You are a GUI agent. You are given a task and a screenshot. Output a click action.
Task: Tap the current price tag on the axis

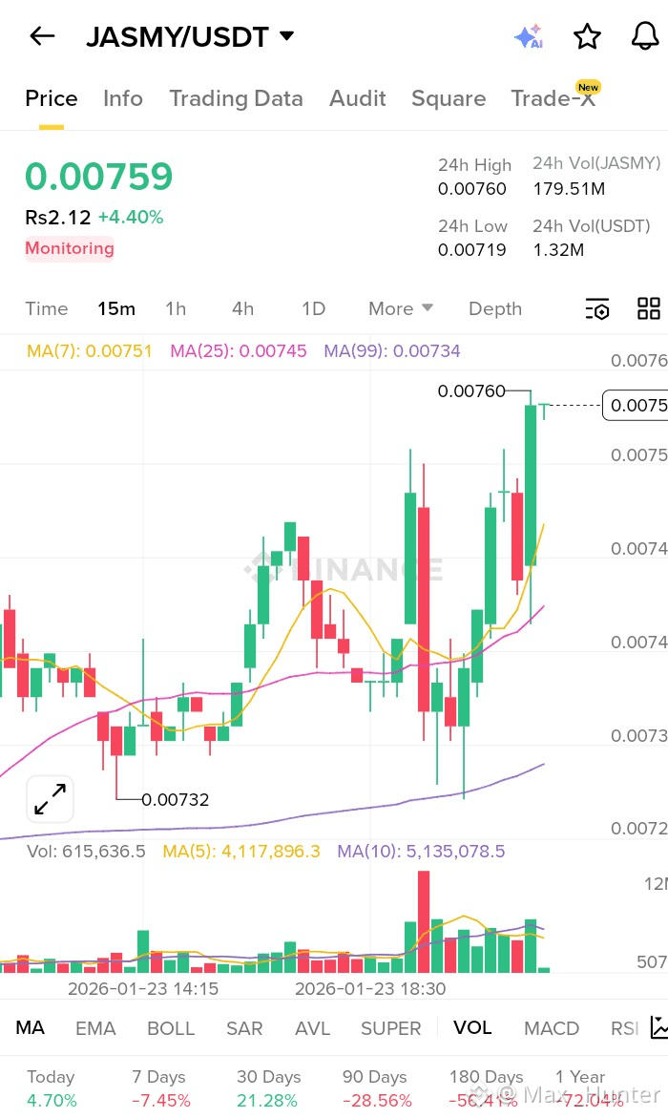(636, 405)
